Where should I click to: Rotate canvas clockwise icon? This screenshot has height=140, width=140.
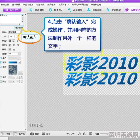click(84, 134)
